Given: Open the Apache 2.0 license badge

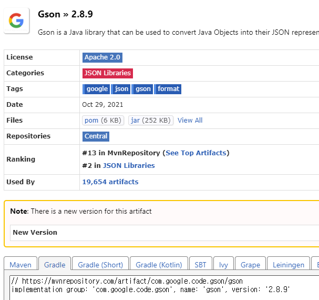Looking at the screenshot, I should pos(102,57).
